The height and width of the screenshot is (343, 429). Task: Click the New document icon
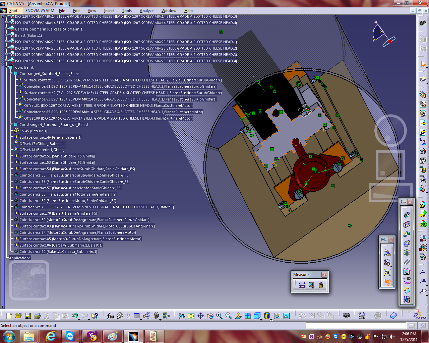point(9,316)
